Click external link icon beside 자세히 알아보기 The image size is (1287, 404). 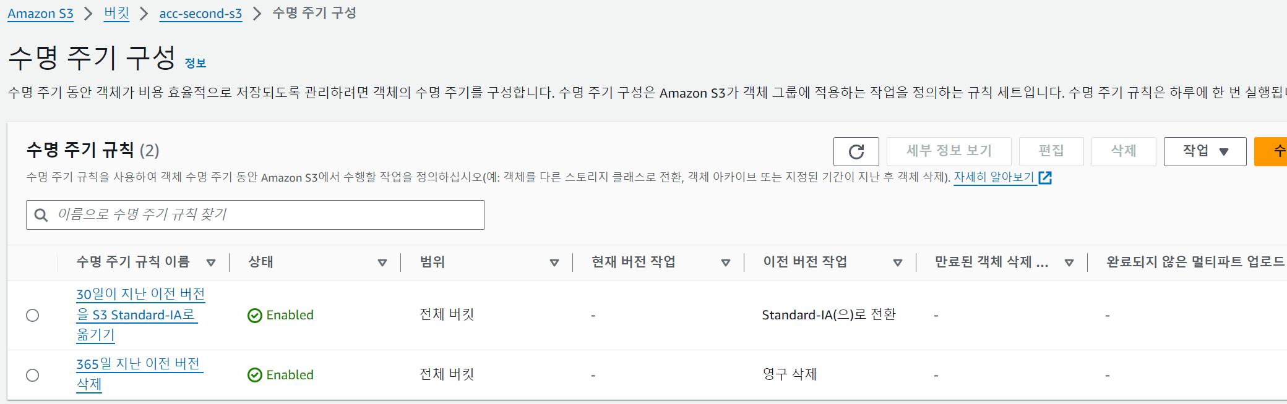(x=1045, y=178)
